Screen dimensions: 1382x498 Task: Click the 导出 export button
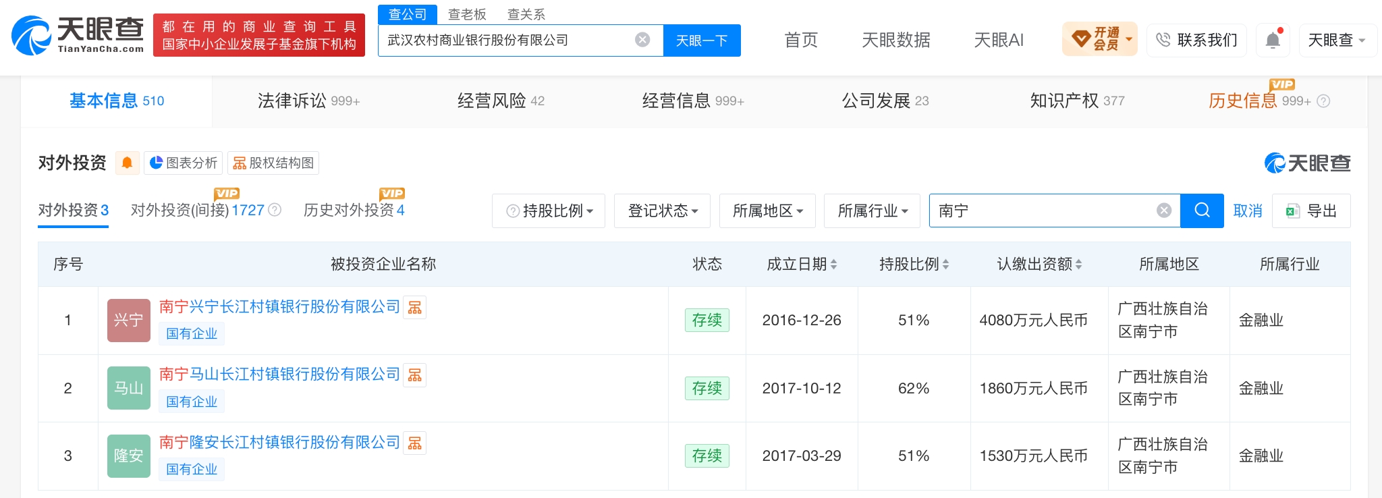[x=1311, y=211]
